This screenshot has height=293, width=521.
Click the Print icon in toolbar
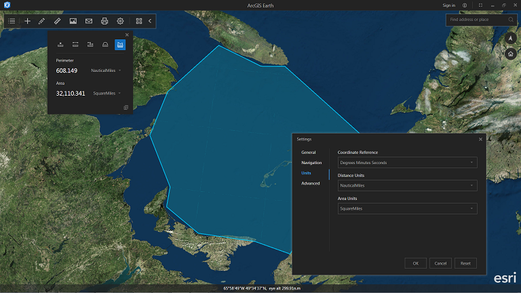point(104,21)
